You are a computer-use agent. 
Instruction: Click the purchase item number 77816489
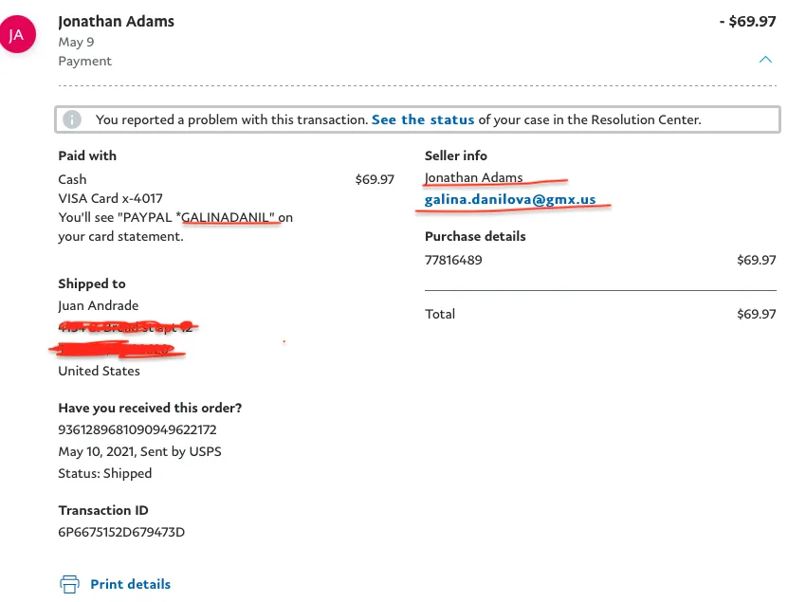point(453,260)
